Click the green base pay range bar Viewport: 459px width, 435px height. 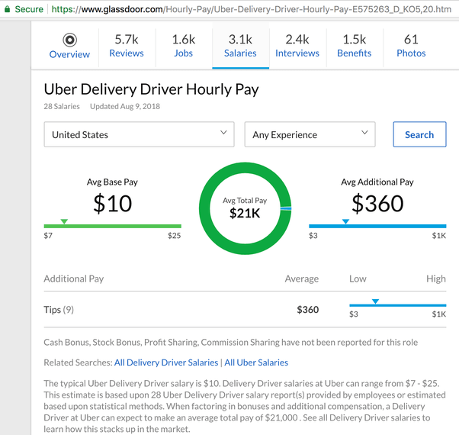tap(112, 226)
